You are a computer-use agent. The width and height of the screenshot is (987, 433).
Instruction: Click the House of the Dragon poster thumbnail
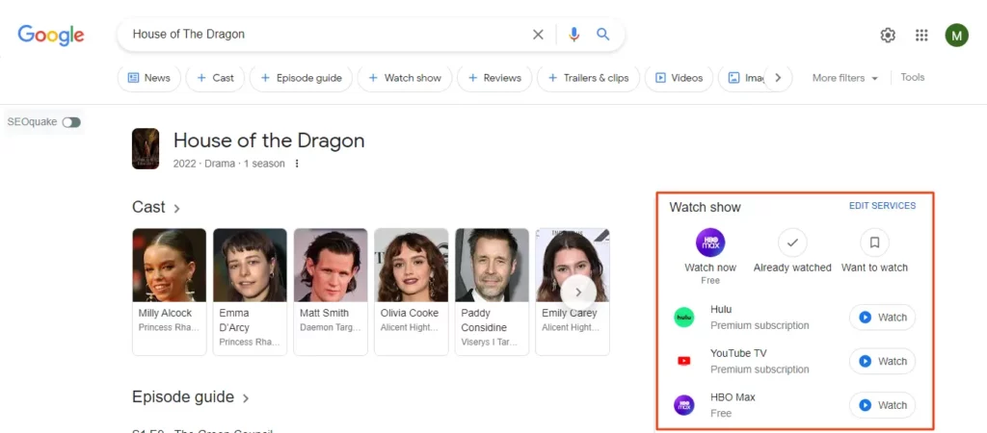[x=146, y=149]
